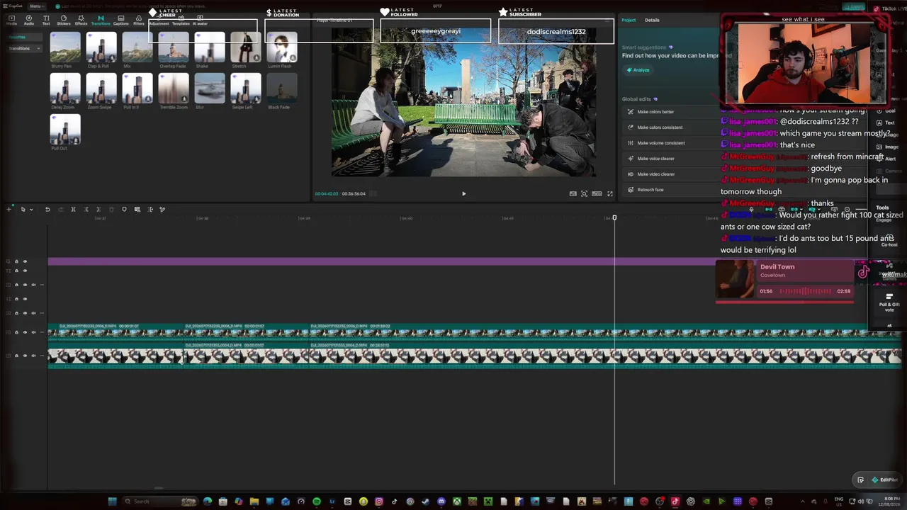
Task: Open the Captions panel
Action: click(x=120, y=20)
